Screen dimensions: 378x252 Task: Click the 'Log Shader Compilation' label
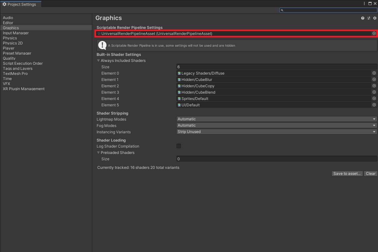click(118, 146)
